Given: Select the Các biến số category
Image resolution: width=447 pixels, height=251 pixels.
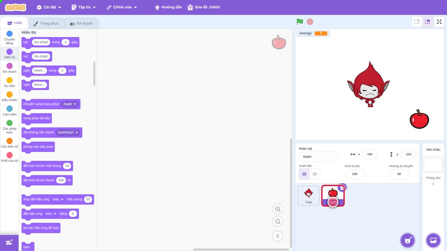Looking at the screenshot, I should pyautogui.click(x=9, y=143).
